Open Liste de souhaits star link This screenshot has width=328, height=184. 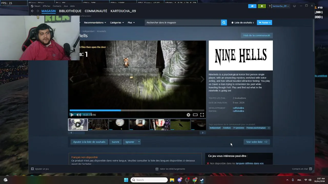click(x=242, y=22)
